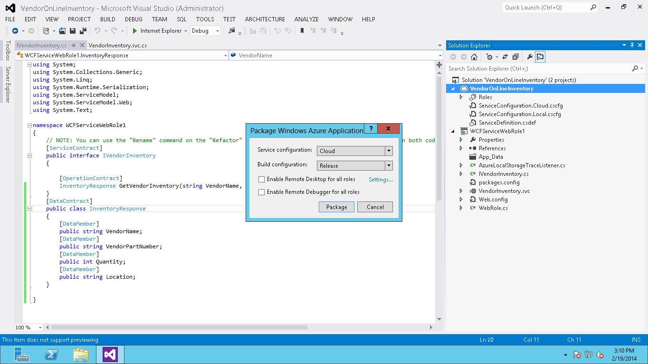The height and width of the screenshot is (364, 648).
Task: Select Web.config in Solution Explorer
Action: click(493, 200)
